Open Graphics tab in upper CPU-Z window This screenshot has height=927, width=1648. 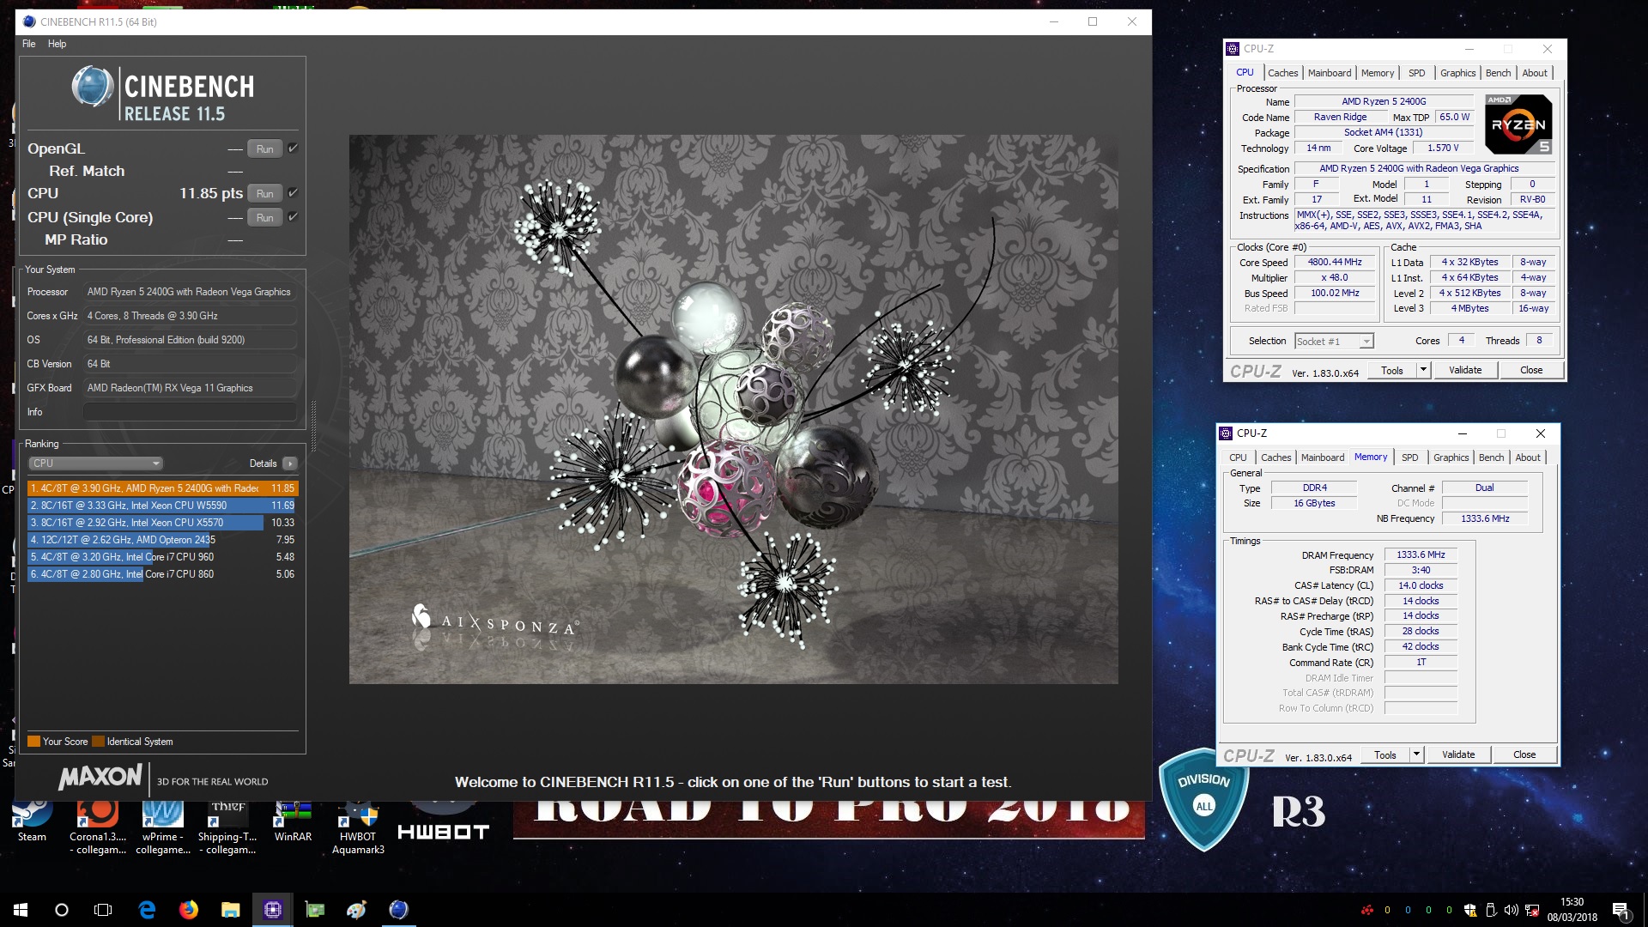coord(1457,73)
